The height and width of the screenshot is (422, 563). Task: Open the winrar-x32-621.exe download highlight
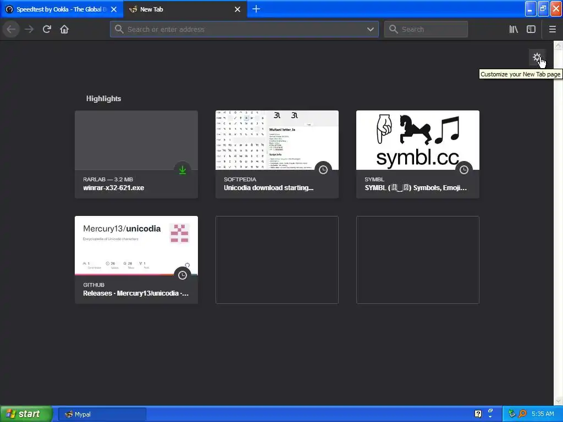click(x=136, y=154)
